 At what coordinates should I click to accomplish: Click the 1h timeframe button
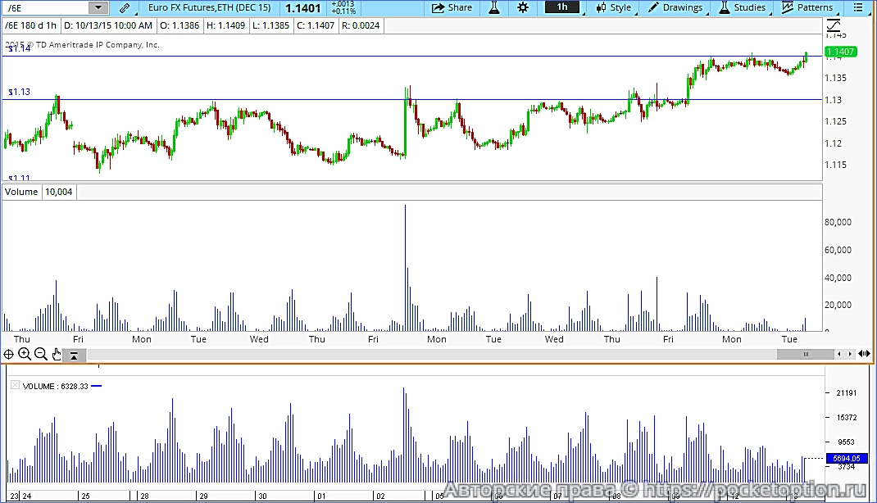[x=561, y=7]
